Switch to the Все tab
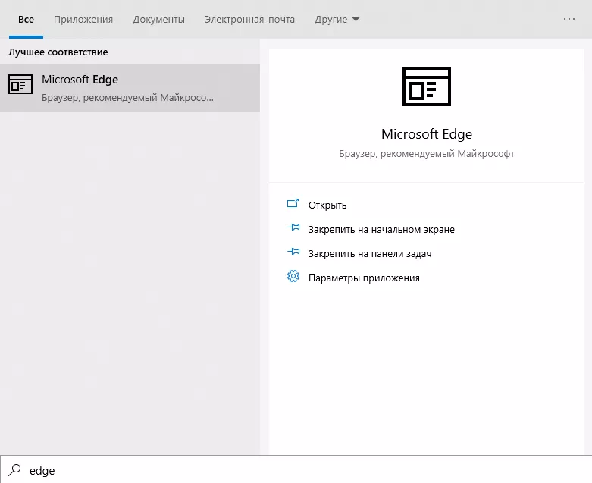The image size is (592, 483). (x=26, y=19)
